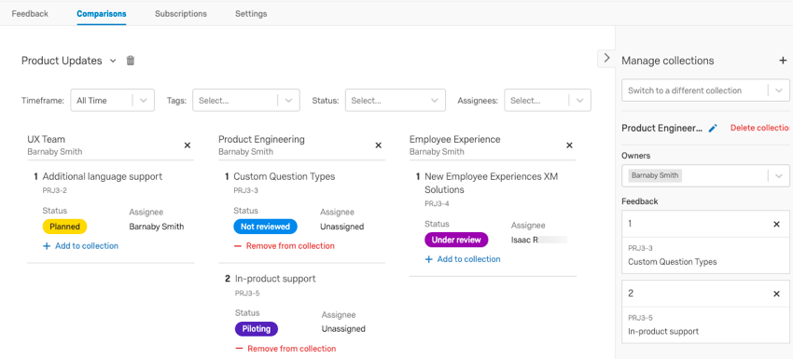
Task: Select Comparisons tab
Action: (102, 14)
